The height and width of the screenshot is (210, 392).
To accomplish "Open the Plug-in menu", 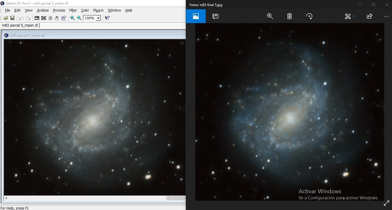I will coord(98,10).
